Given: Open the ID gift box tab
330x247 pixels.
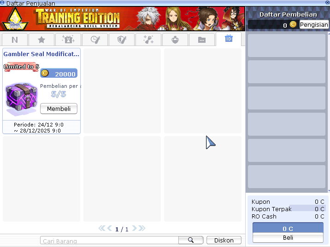Looking at the screenshot, I should point(229,39).
